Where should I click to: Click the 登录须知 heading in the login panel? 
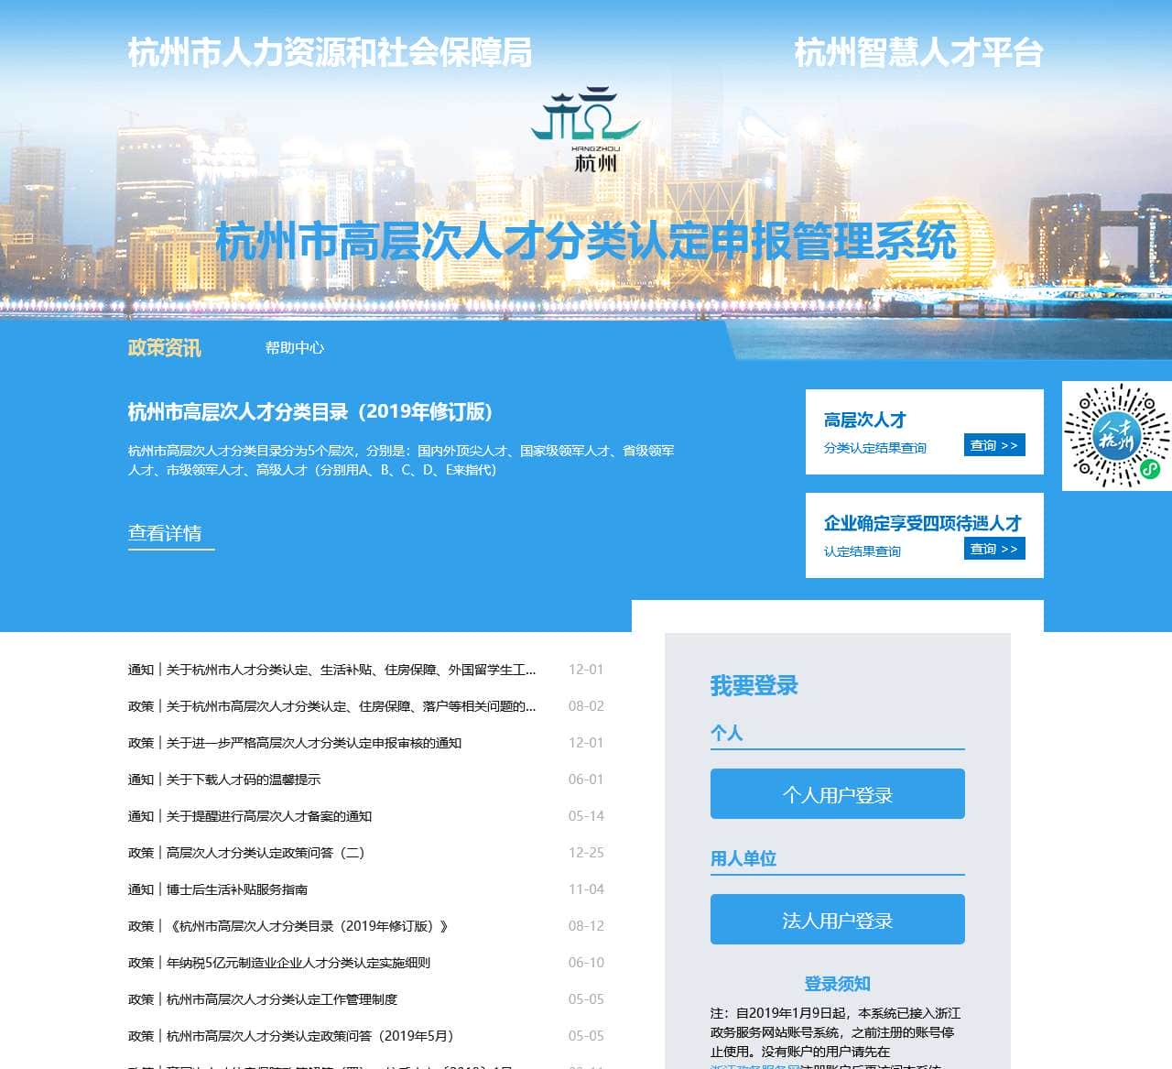point(837,983)
